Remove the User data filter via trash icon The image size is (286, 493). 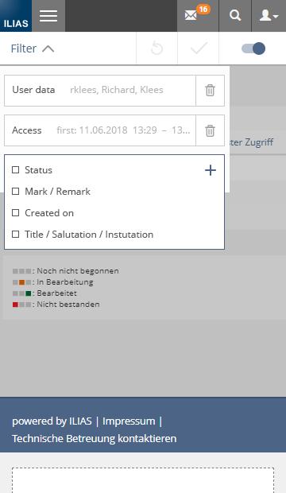pyautogui.click(x=210, y=91)
